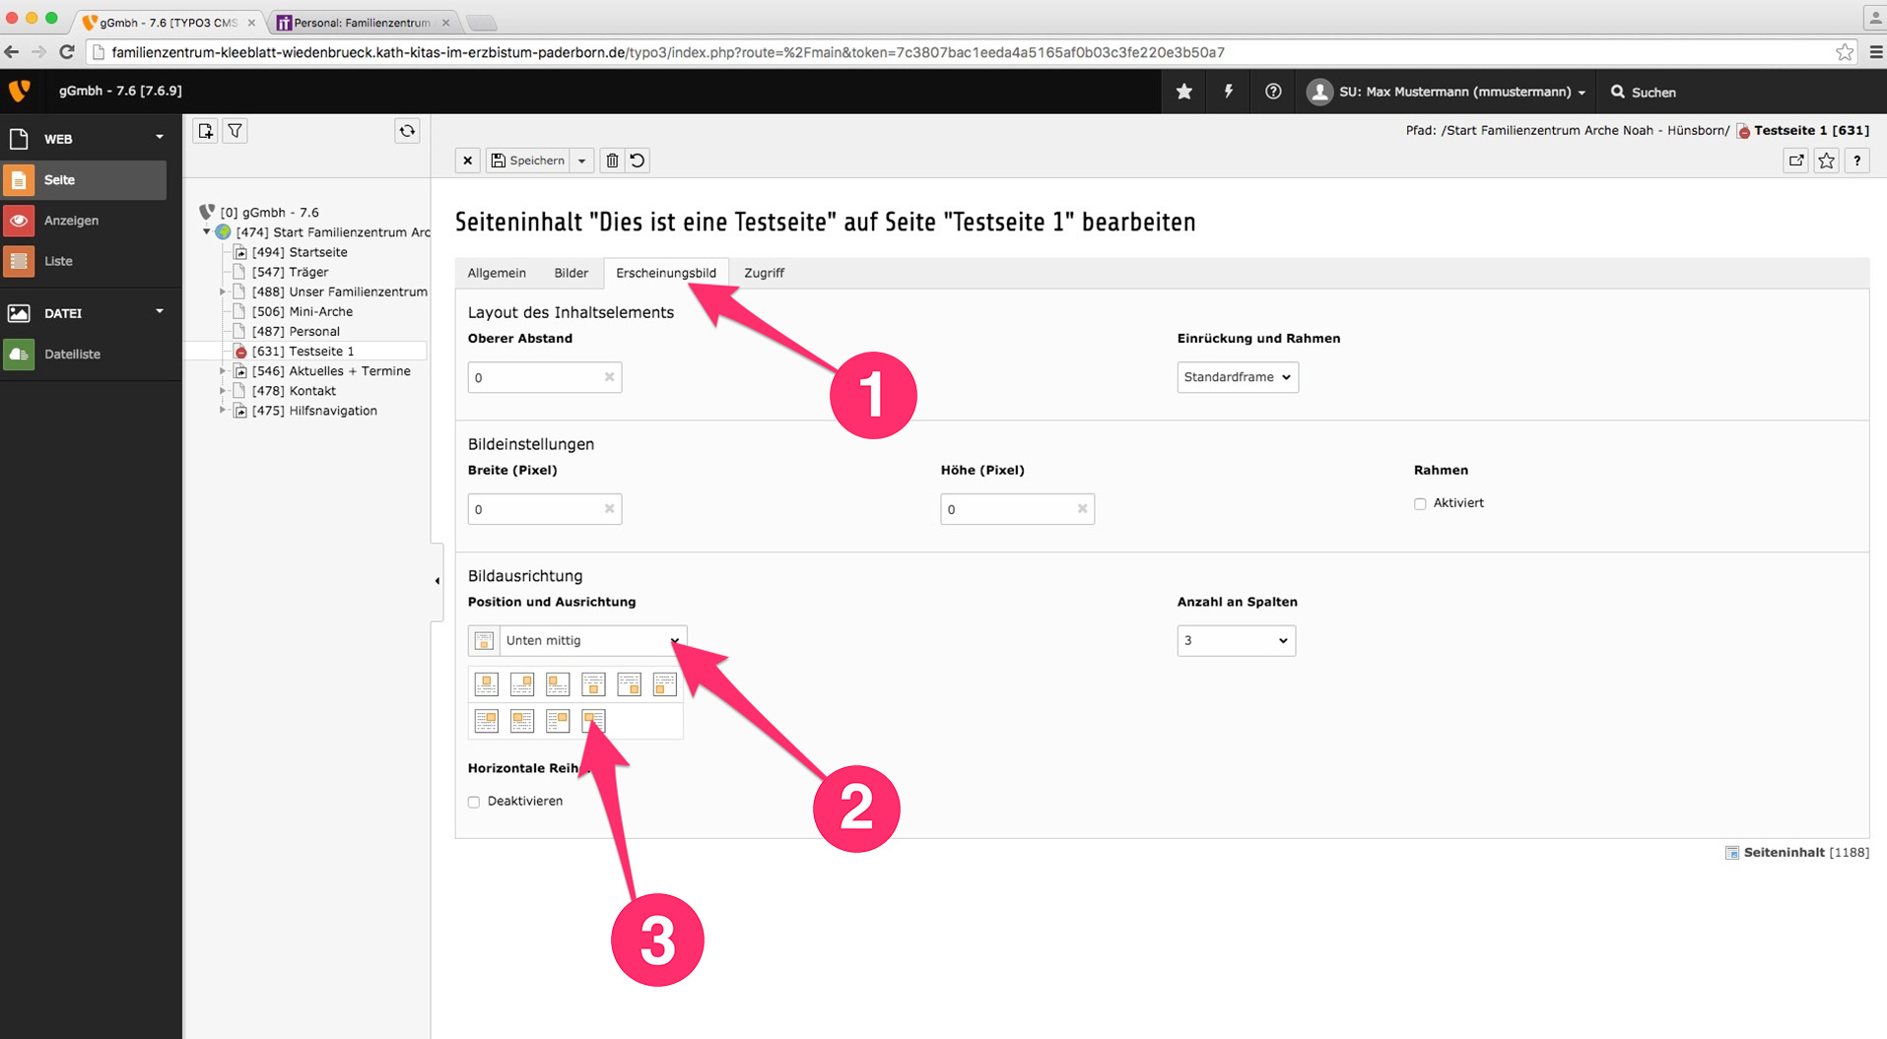Viewport: 1887px width, 1039px height.
Task: Click the clear cache lightning icon
Action: click(1229, 92)
